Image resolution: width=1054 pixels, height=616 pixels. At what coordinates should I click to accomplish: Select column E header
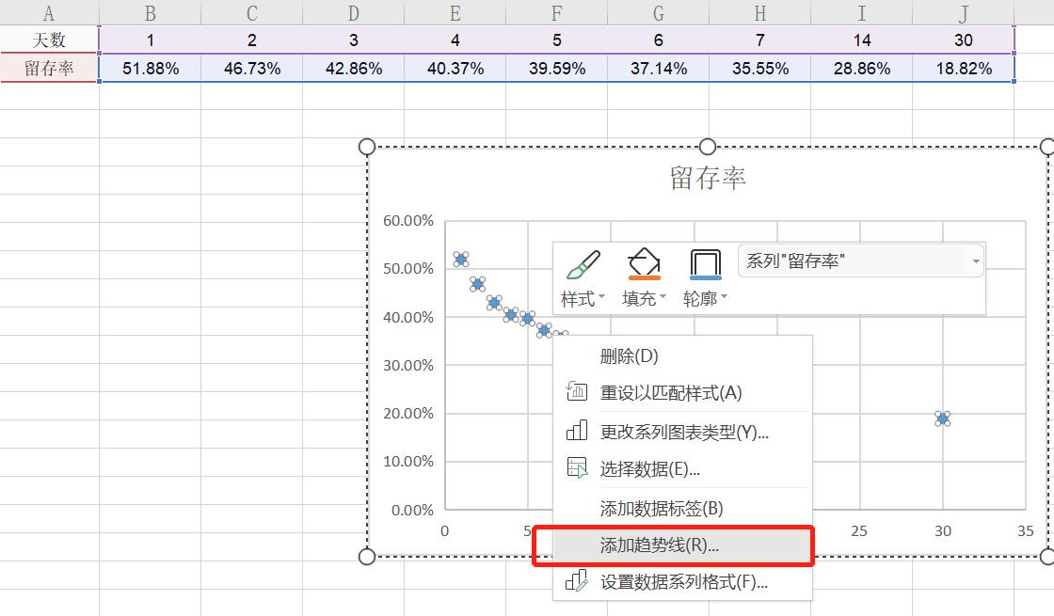(x=455, y=13)
